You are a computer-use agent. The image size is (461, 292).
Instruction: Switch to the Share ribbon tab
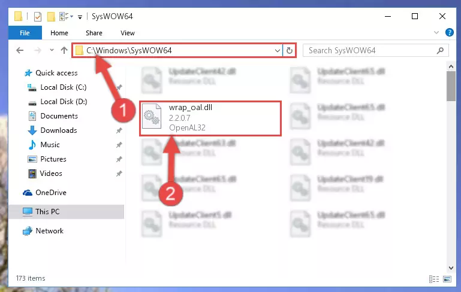coord(94,33)
